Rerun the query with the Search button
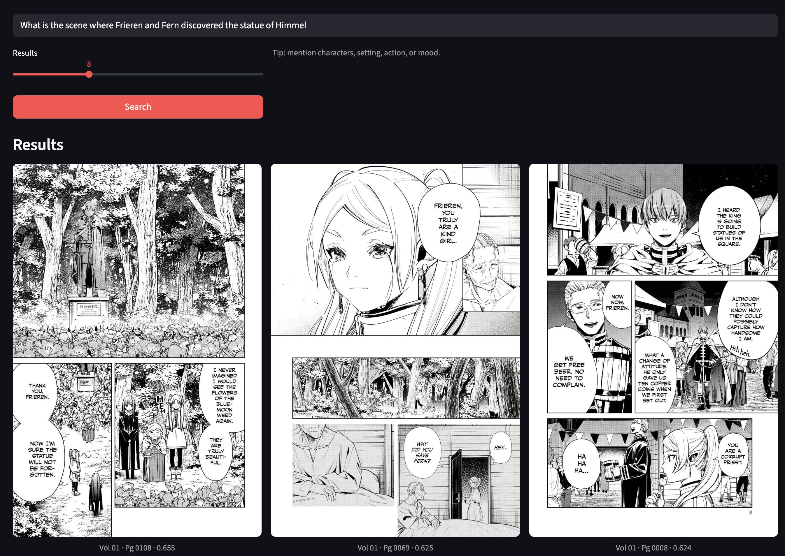Image resolution: width=785 pixels, height=556 pixels. (138, 106)
